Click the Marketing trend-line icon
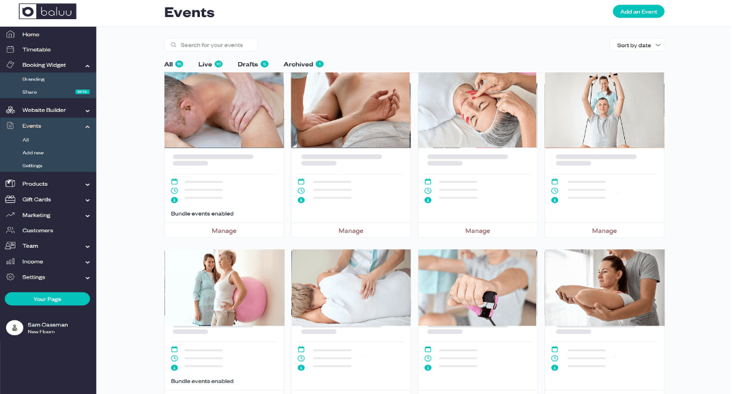 coord(10,215)
